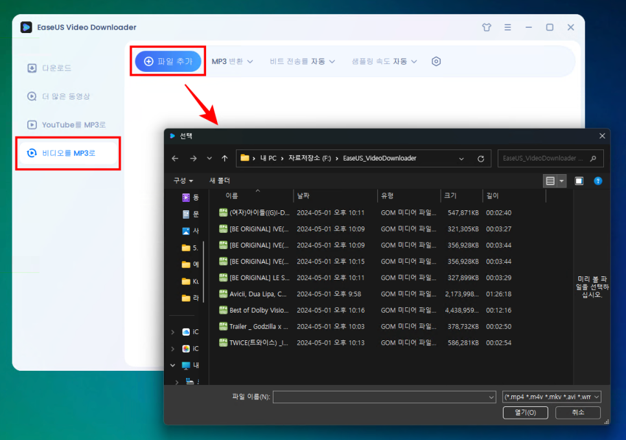Click the iCloud Photos icon in navigation pane
Screen dimensions: 626x440
tap(185, 349)
